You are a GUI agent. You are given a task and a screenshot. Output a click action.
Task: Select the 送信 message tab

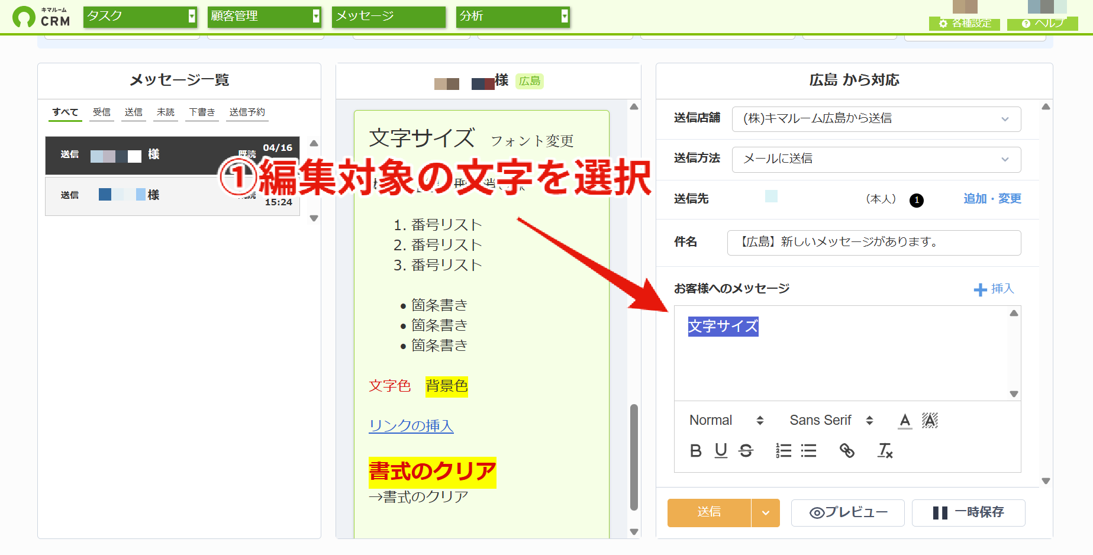pyautogui.click(x=134, y=112)
